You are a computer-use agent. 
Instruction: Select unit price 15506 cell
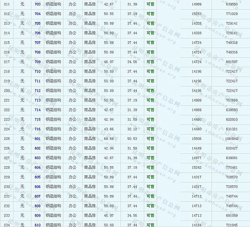point(196,138)
